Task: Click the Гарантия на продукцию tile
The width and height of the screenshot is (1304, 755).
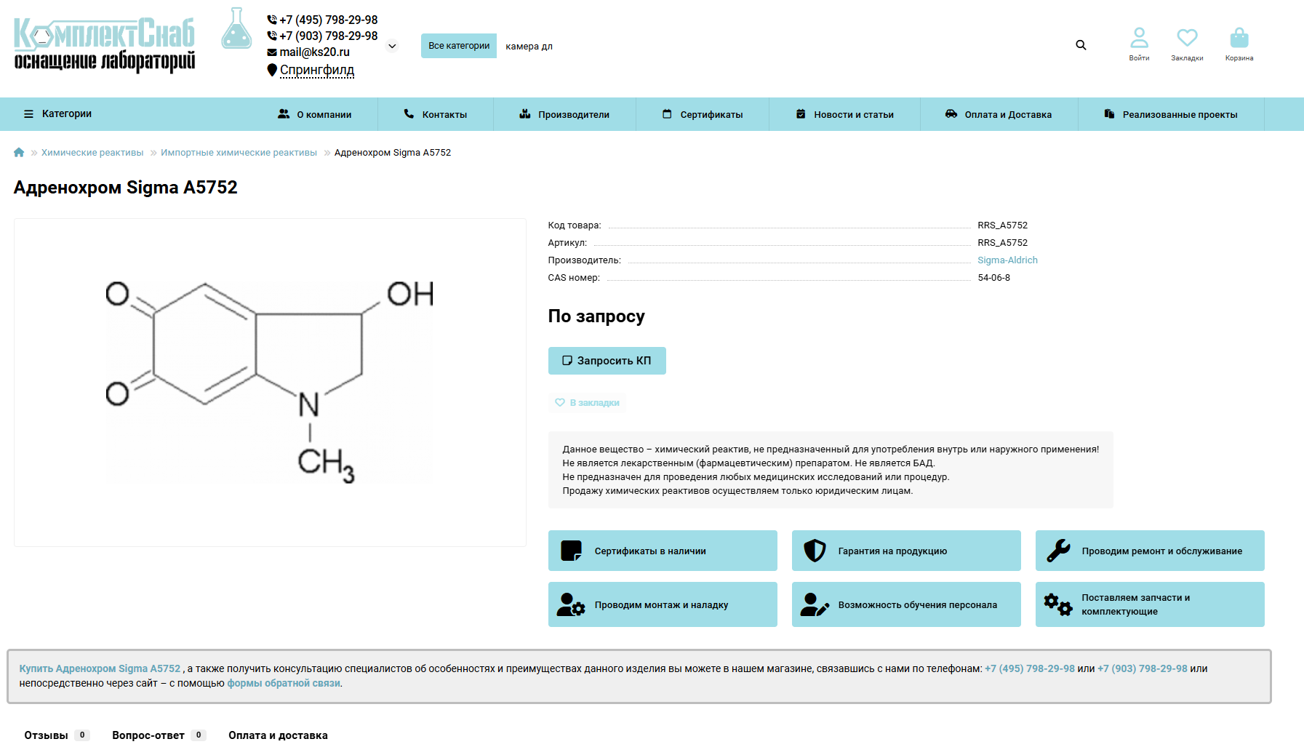Action: 906,551
